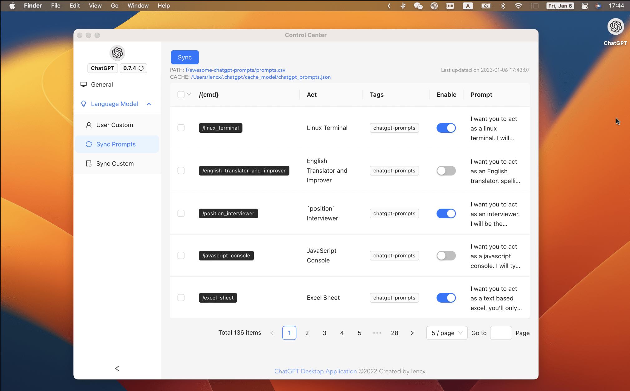Click the menu bar collapse chevron icon
Viewport: 630px width, 391px height.
pos(389,6)
